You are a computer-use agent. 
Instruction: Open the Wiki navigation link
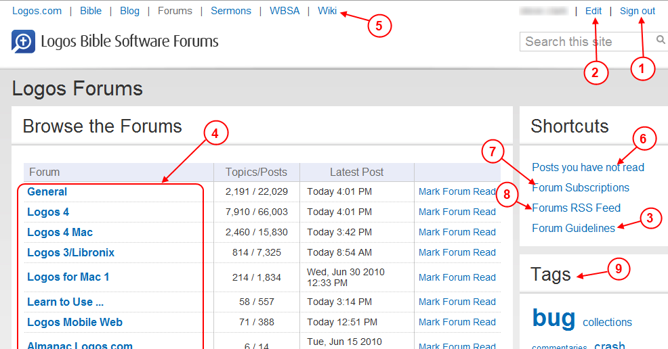[327, 11]
